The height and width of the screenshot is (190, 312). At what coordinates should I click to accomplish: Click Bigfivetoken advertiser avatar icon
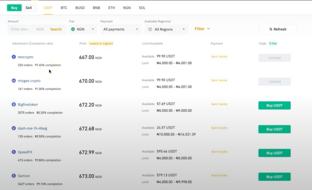pyautogui.click(x=14, y=104)
